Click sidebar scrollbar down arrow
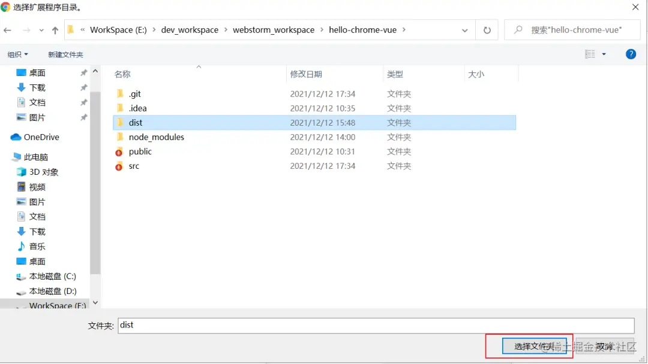The height and width of the screenshot is (364, 648). point(95,302)
